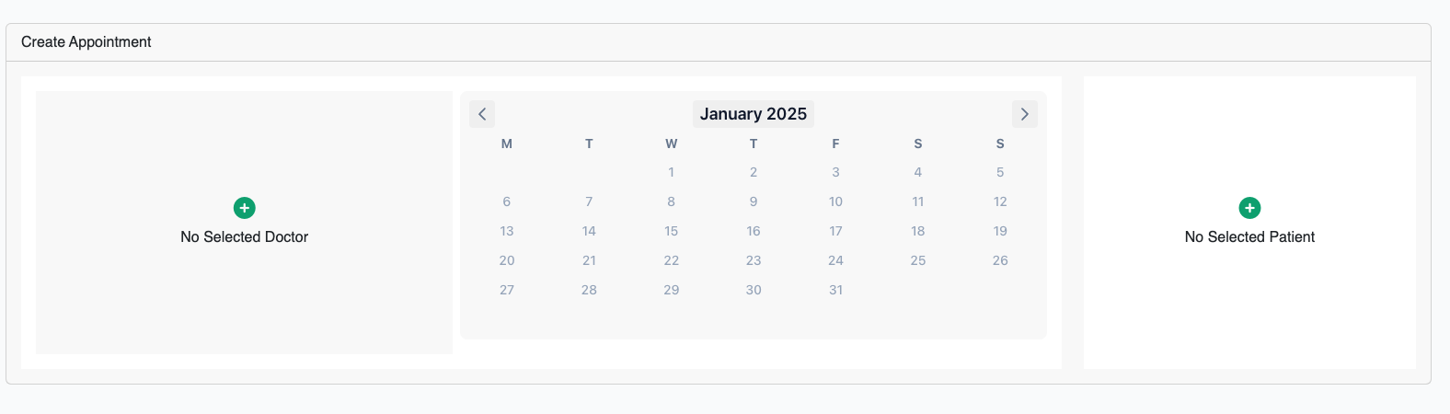The image size is (1450, 414).
Task: Click the green plus icon to add a patient
Action: coord(1249,208)
